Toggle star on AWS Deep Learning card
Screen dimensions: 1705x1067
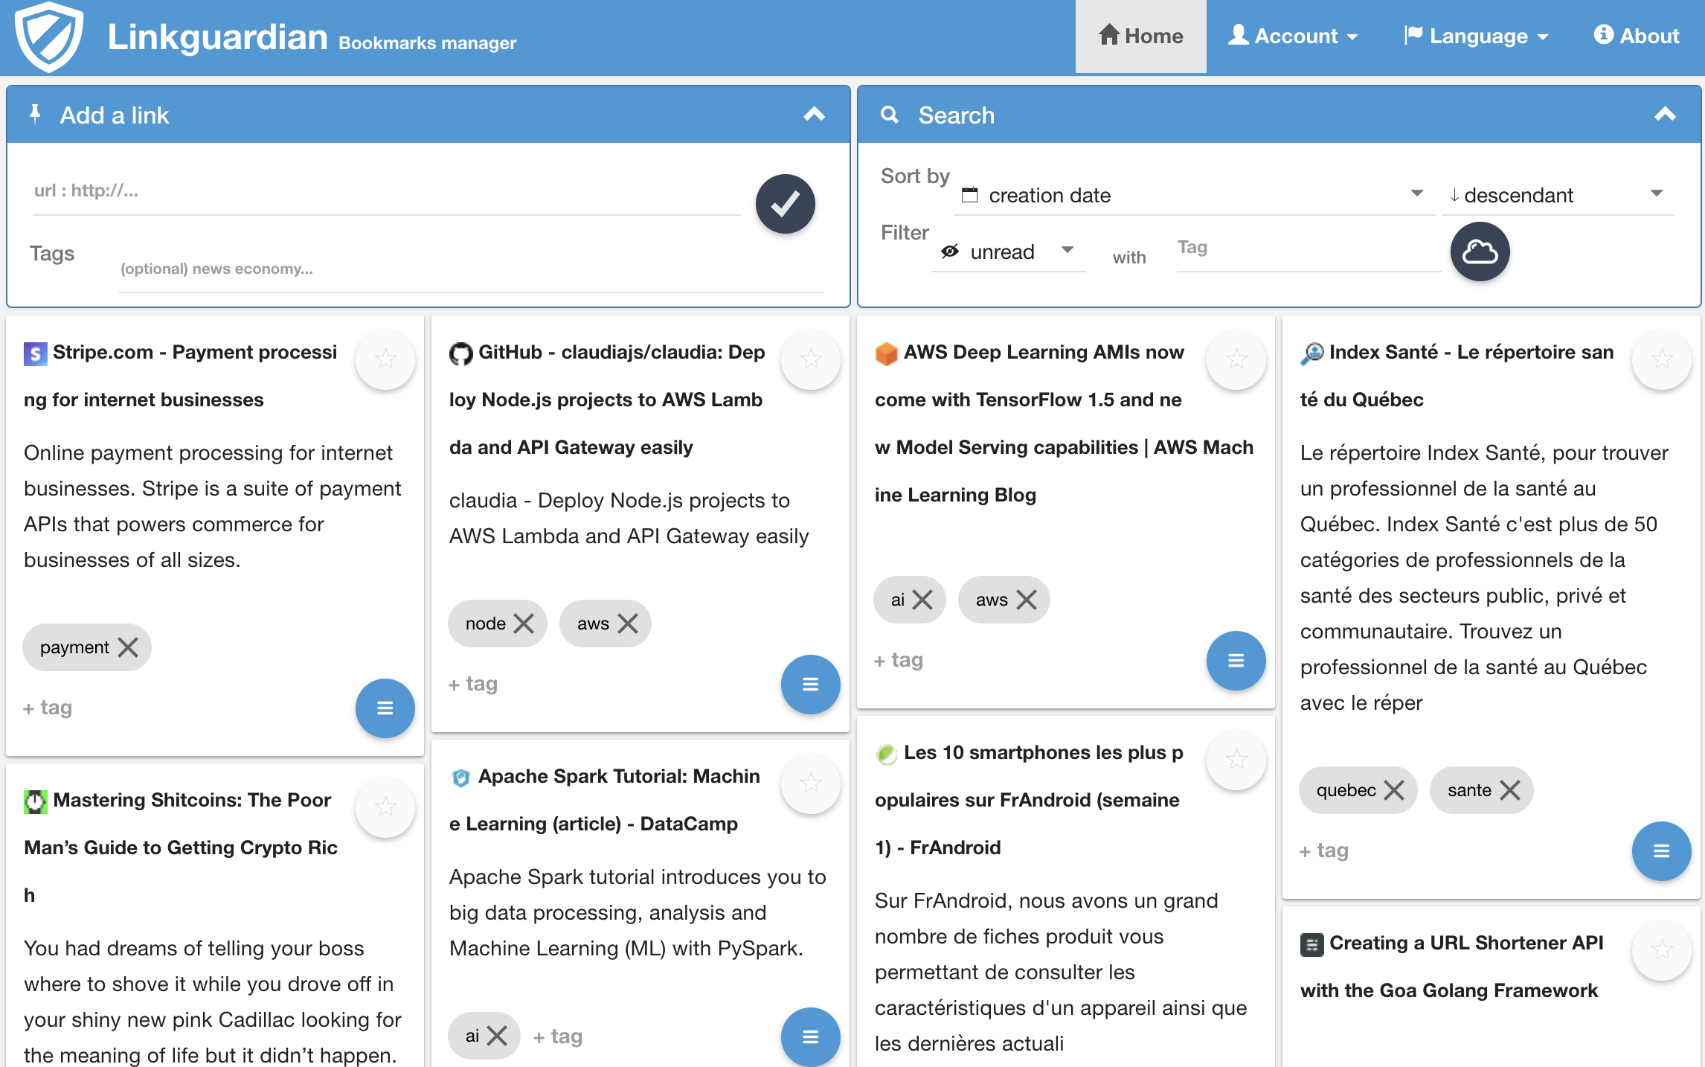1236,359
